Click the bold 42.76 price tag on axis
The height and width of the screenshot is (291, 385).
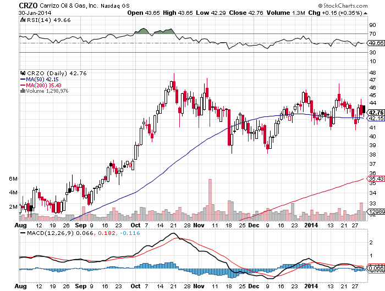(x=376, y=113)
